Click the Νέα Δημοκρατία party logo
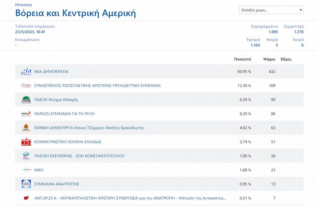Image resolution: width=318 pixels, height=206 pixels. click(26, 71)
